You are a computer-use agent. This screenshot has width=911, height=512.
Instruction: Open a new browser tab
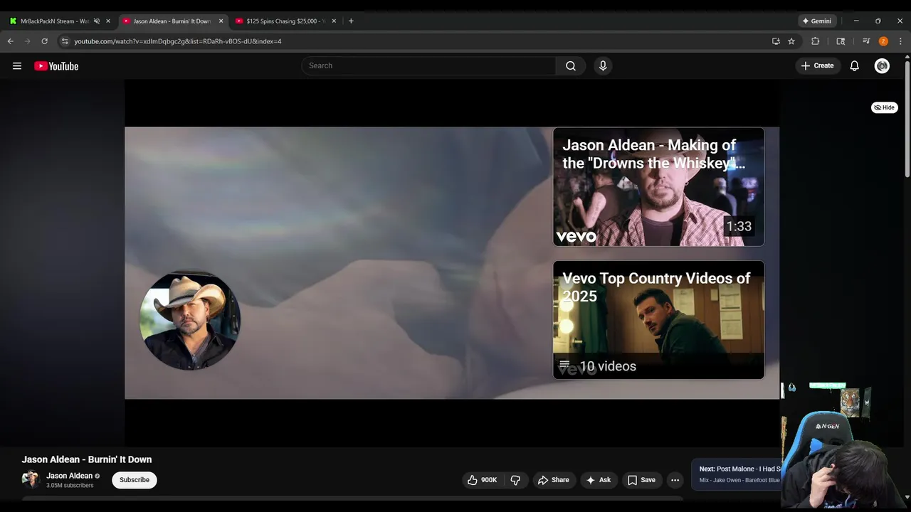coord(351,21)
